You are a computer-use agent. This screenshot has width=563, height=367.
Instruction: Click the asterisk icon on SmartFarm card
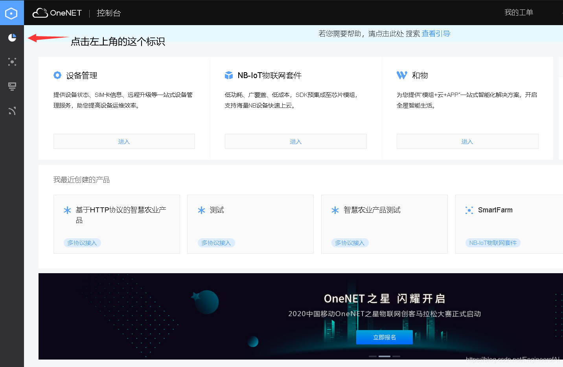coord(469,210)
